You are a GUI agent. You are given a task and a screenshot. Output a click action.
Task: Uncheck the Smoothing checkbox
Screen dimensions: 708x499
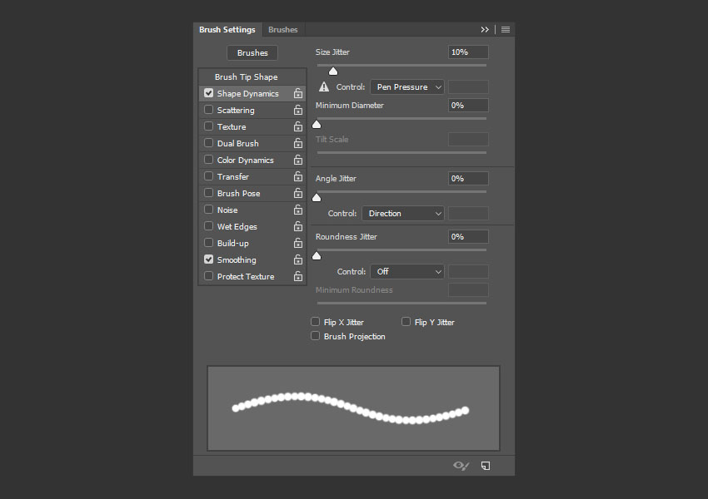click(209, 260)
